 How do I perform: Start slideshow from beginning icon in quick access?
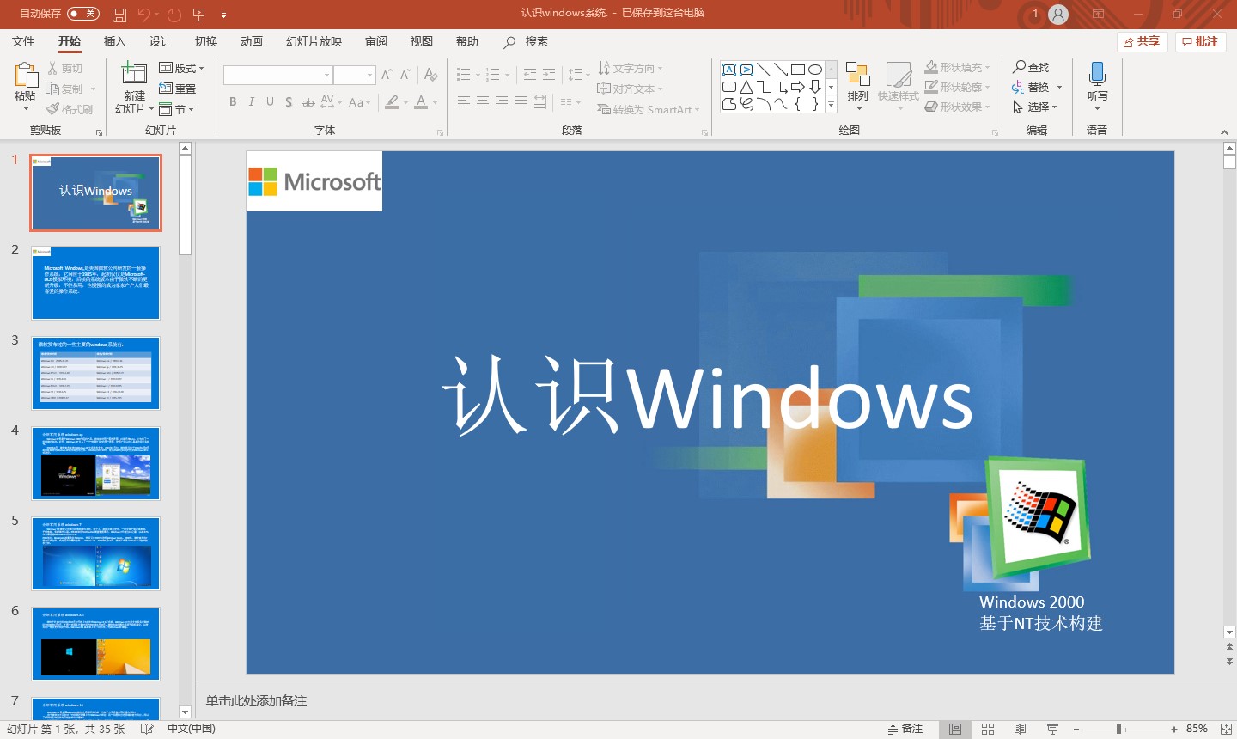(199, 14)
